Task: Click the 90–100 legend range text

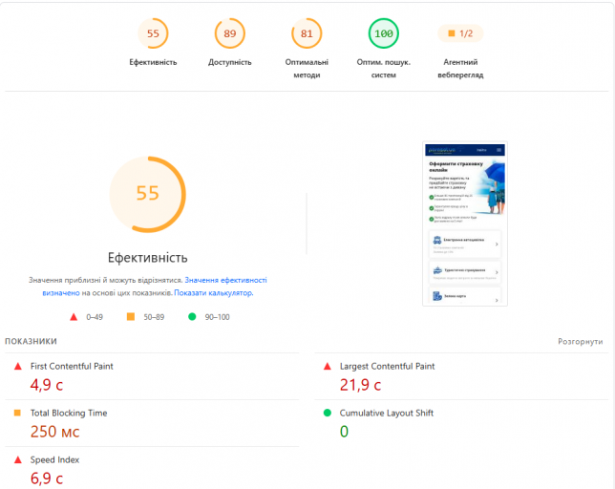Action: tap(218, 317)
